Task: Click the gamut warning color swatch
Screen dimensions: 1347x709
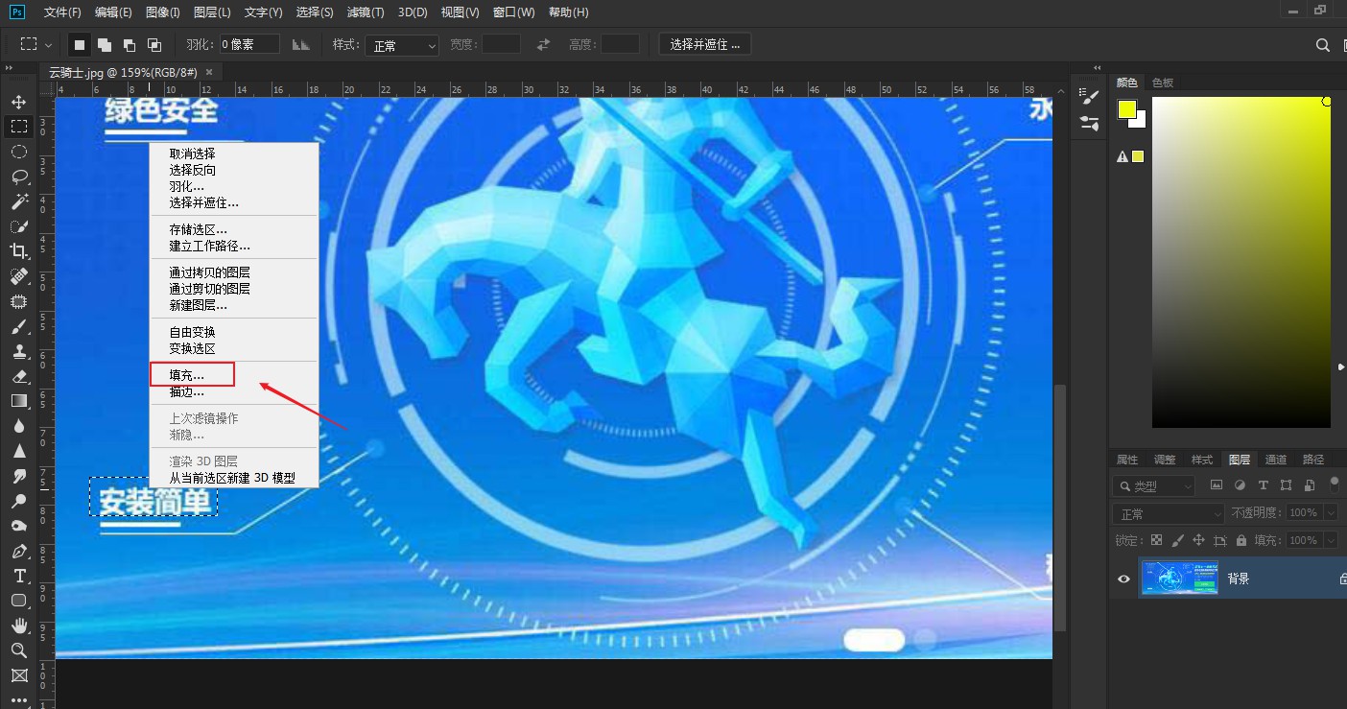Action: pos(1138,156)
